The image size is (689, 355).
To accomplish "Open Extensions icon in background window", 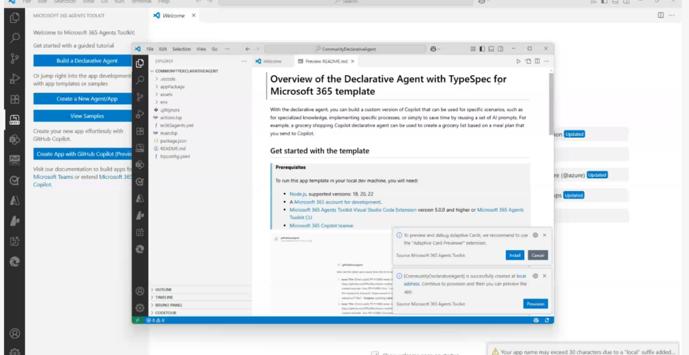I will coord(15,99).
